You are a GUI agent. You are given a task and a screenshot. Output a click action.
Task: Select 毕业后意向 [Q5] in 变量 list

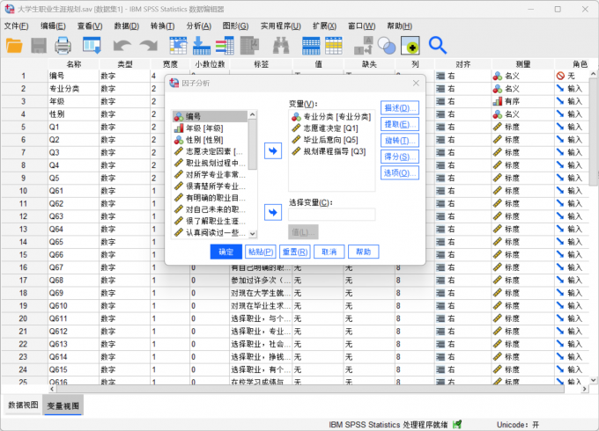(330, 140)
